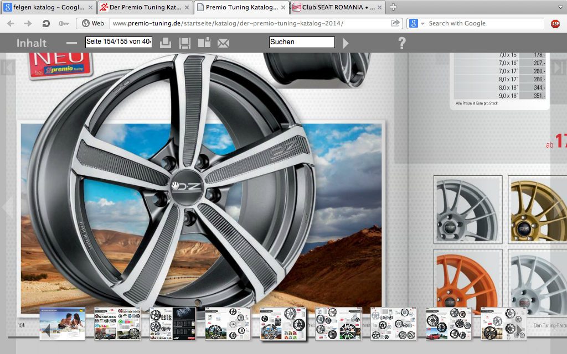Reload the current web page

pyautogui.click(x=45, y=23)
